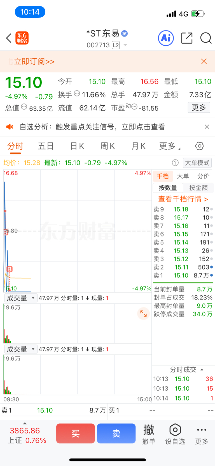This screenshot has height=466, width=215.
Task: Open first 成交量 indicator dropdown
Action: (21, 298)
